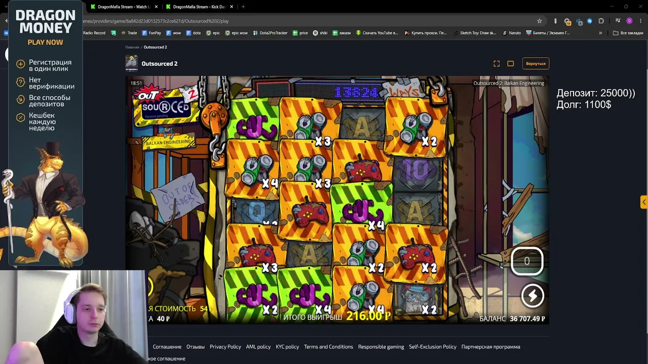648x364 pixels.
Task: Open the AML policy footer link
Action: pos(258,347)
